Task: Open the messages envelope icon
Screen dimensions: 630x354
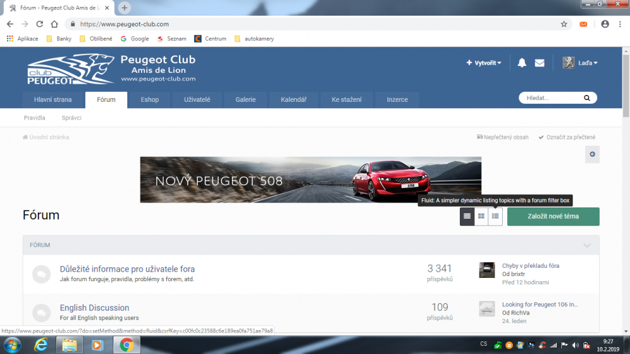Action: tap(539, 63)
